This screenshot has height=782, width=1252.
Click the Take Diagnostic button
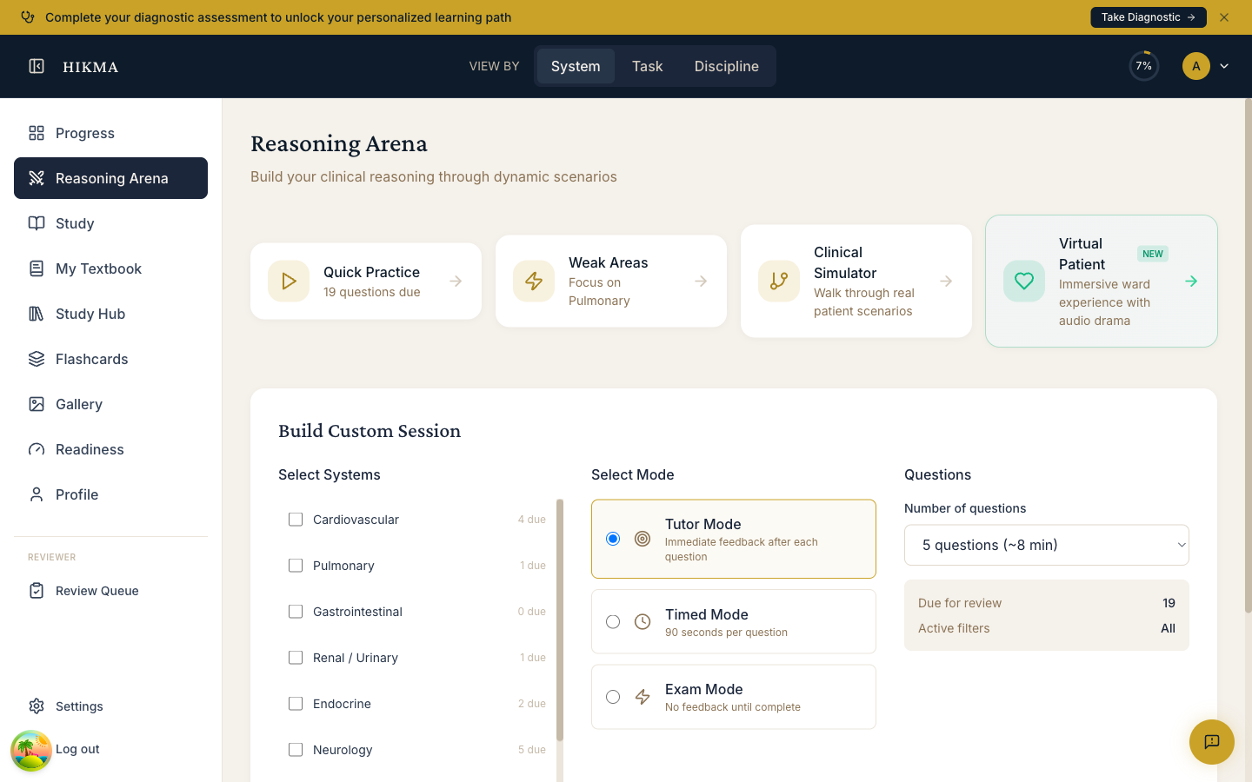click(1149, 17)
